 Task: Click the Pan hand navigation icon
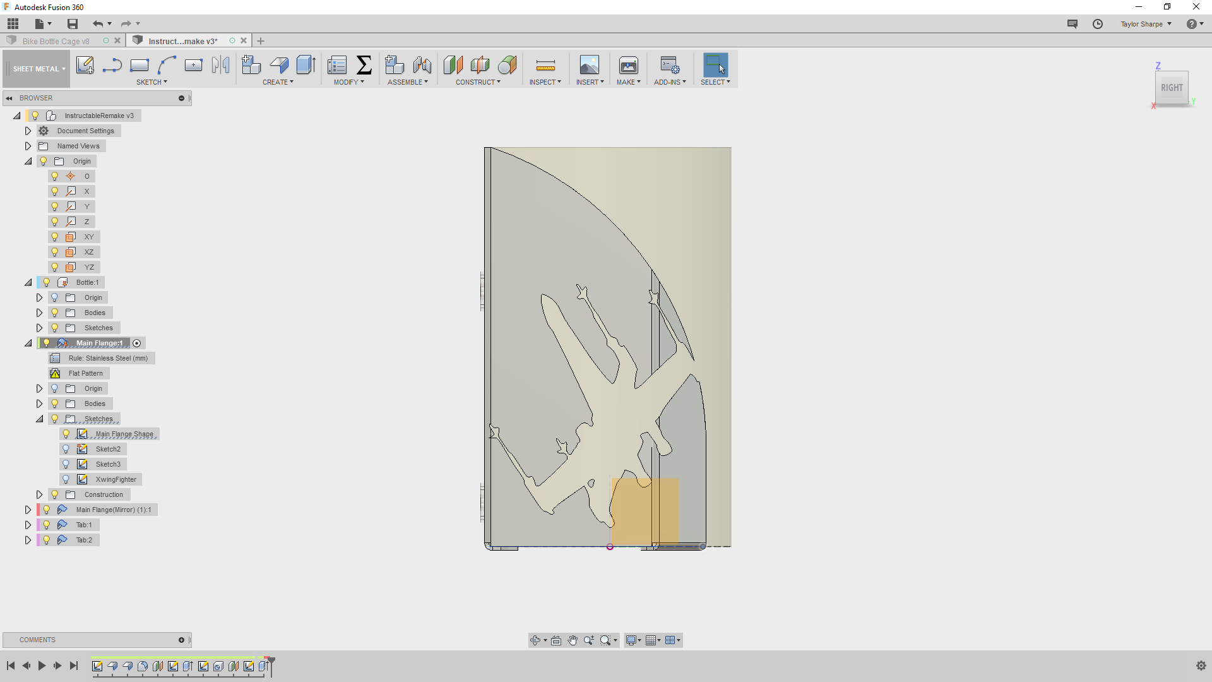coord(573,640)
